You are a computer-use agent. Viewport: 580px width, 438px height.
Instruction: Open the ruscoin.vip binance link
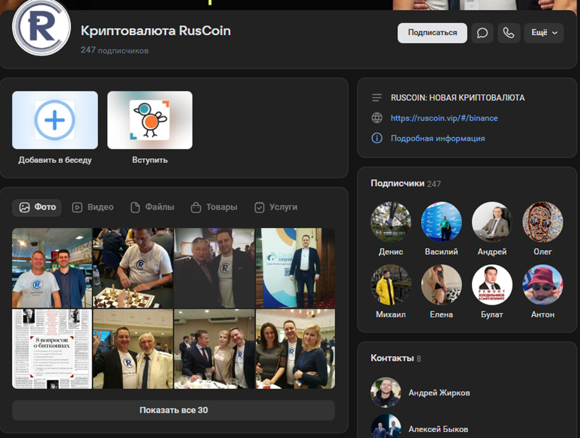[444, 118]
